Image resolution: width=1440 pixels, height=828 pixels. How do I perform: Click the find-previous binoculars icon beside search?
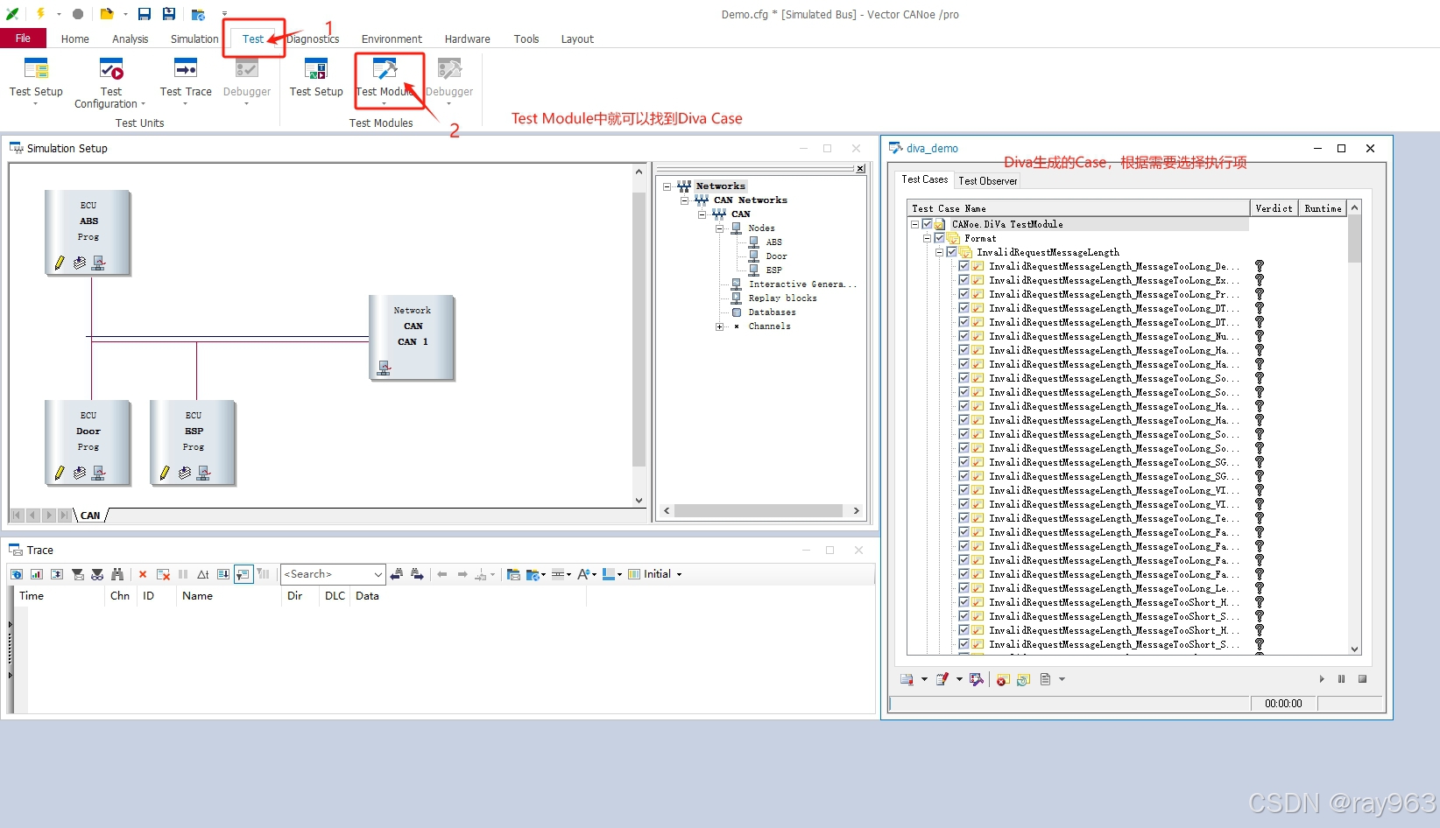[397, 574]
